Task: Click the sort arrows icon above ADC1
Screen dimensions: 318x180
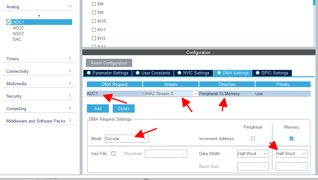Action: coord(39,16)
